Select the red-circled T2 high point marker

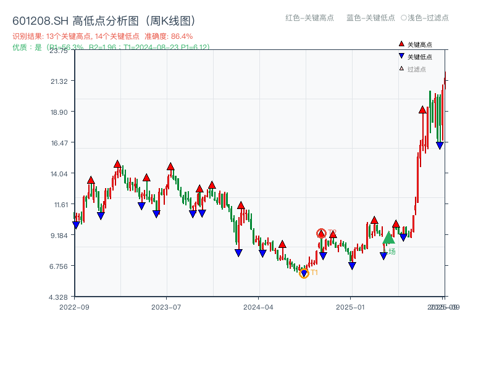(322, 232)
